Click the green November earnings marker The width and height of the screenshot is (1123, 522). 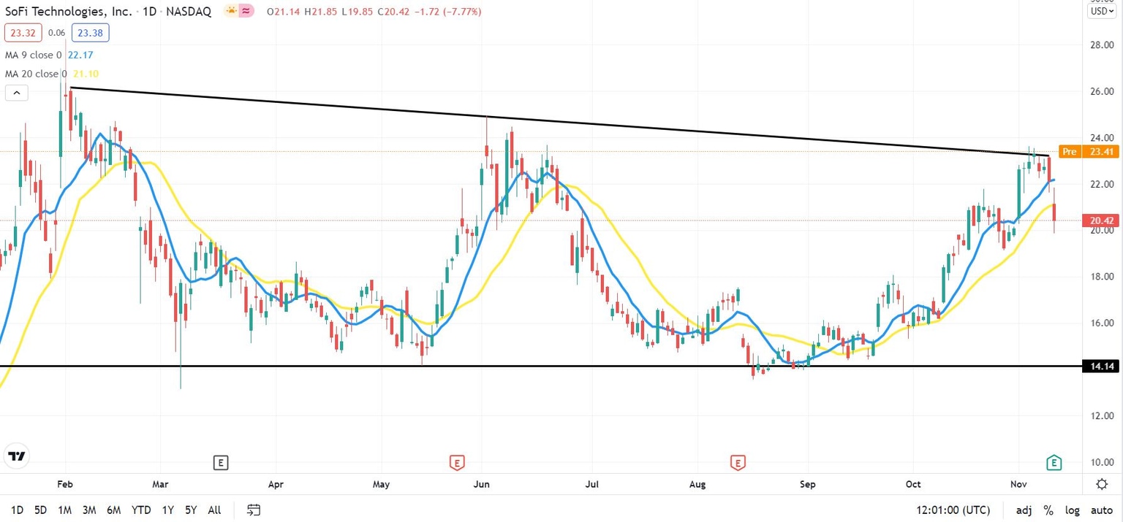1054,461
